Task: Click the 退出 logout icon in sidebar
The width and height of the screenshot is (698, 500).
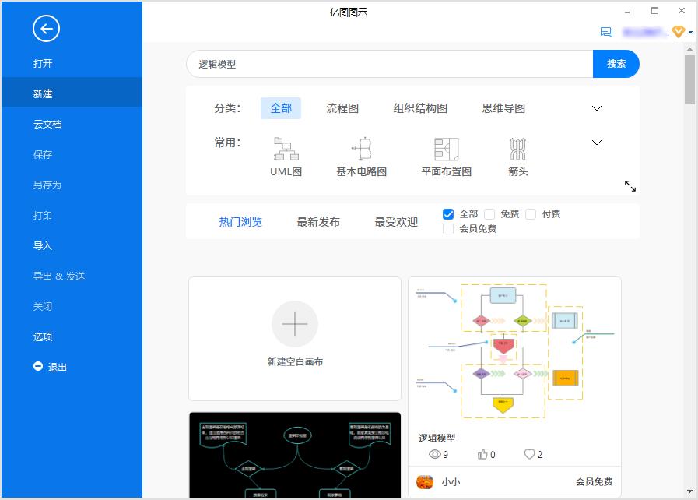Action: coord(38,367)
